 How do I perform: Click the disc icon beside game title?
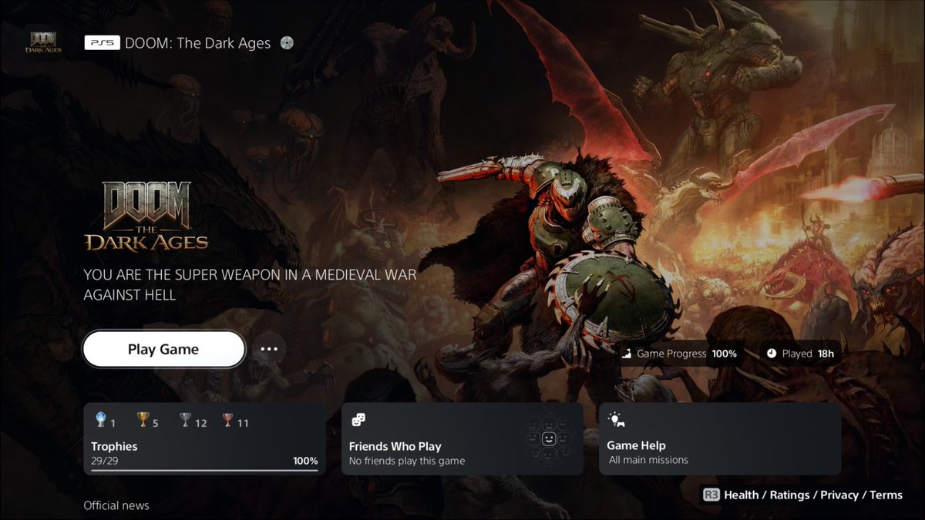tap(288, 43)
